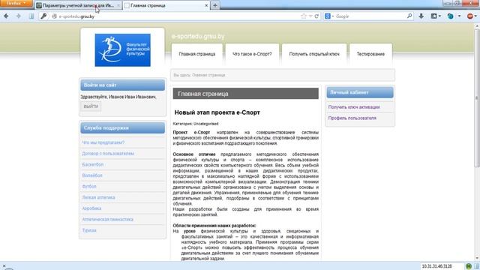Open the 'Аэробика' link
Screen dimensions: 480x270
click(91, 208)
